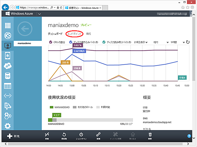Switch to the 構成 tab
This screenshot has height=147, width=197.
tap(89, 34)
